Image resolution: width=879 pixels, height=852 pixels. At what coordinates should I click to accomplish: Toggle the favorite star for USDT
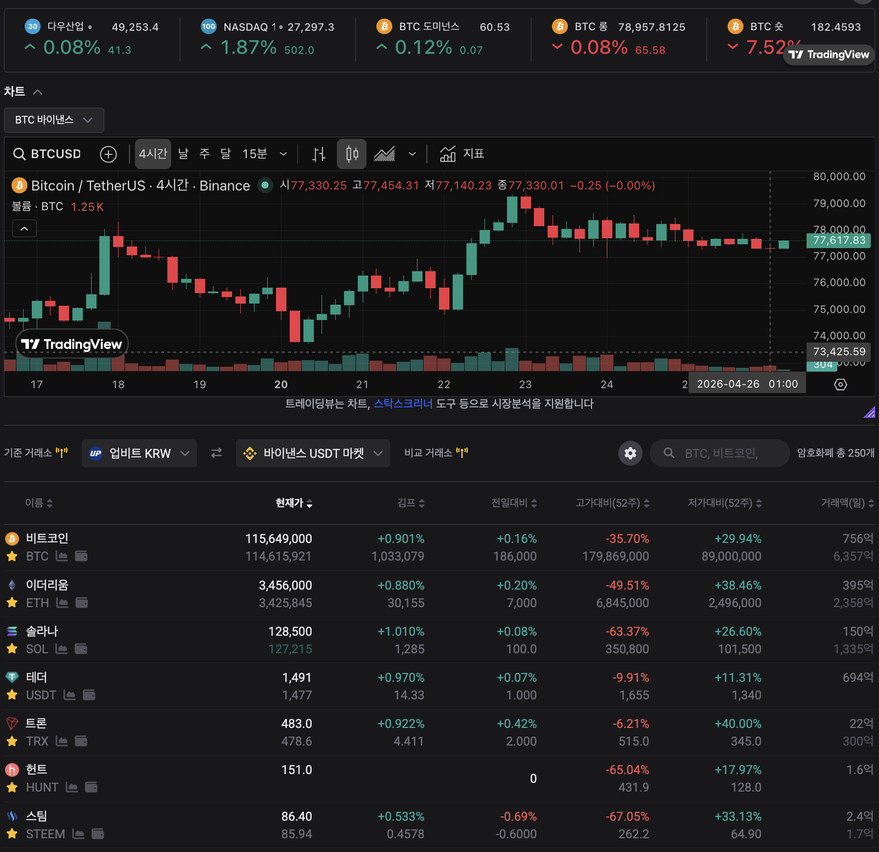pos(12,695)
